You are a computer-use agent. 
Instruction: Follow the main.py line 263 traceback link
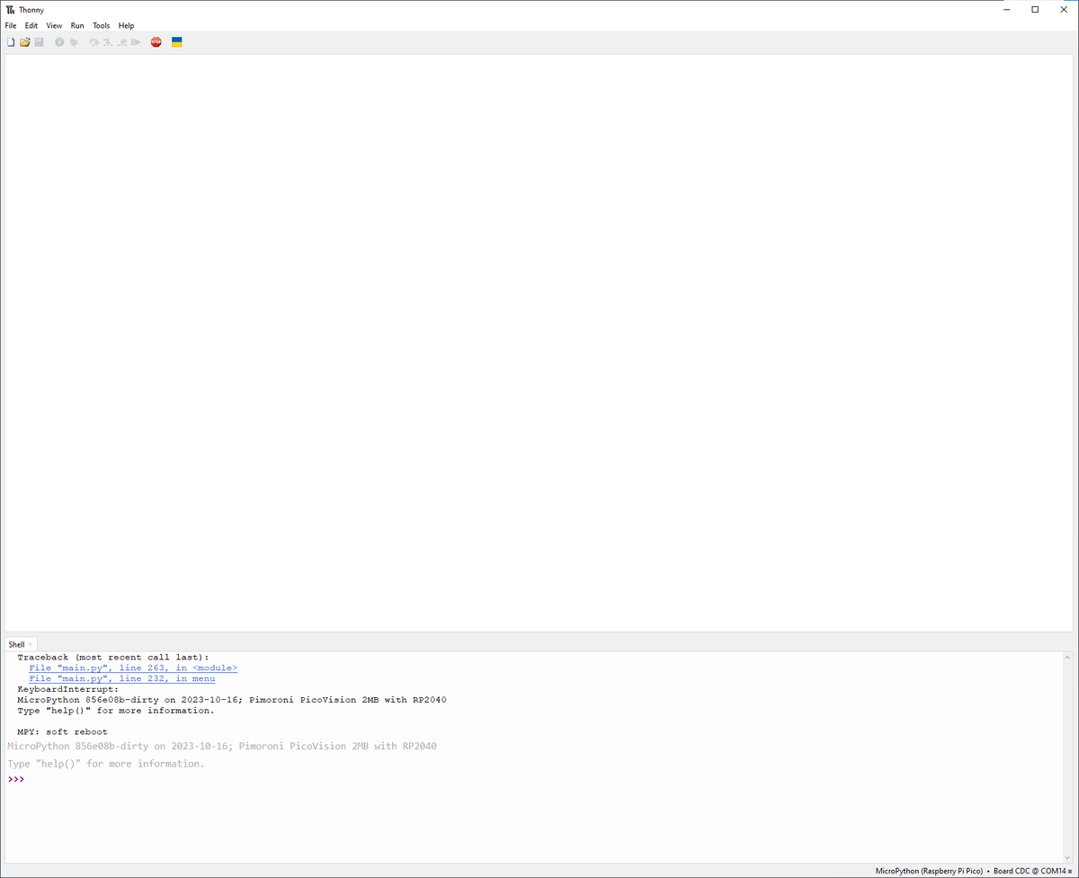click(133, 668)
